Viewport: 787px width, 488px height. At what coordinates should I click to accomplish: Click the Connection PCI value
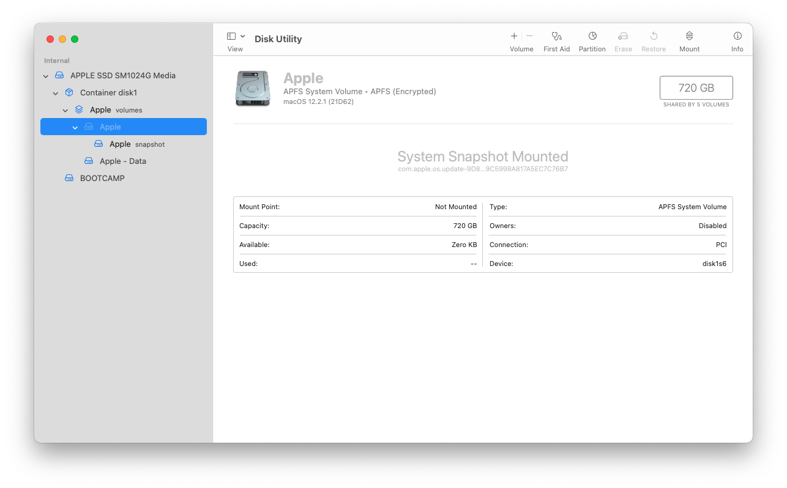pos(722,245)
